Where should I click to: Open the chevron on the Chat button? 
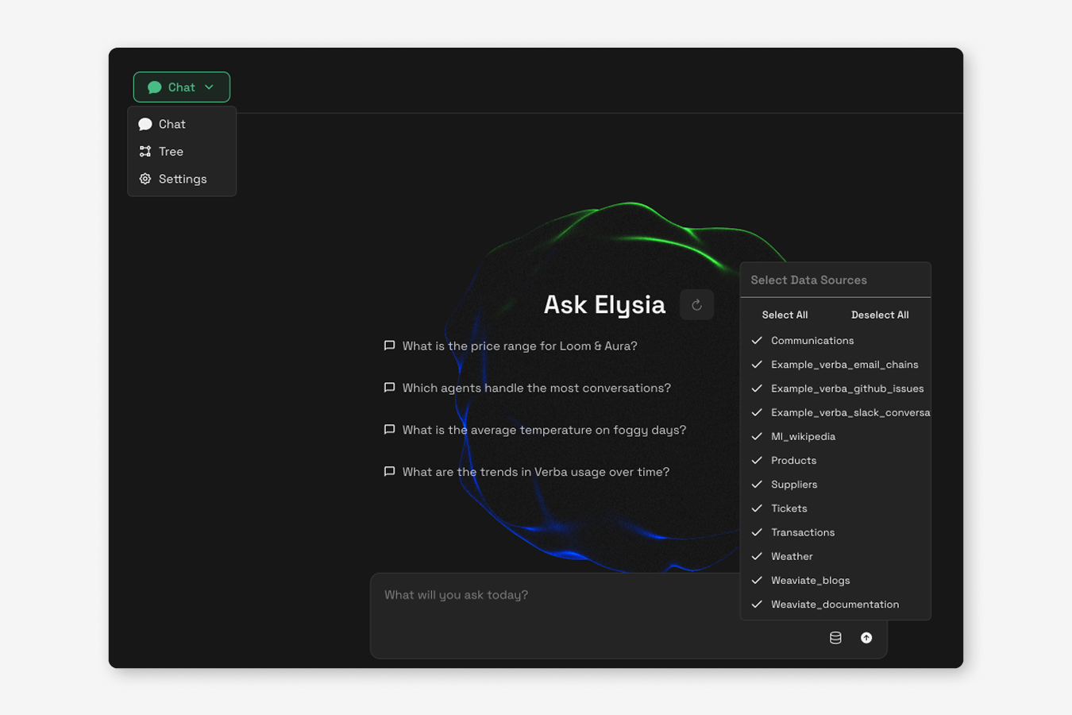pos(210,87)
